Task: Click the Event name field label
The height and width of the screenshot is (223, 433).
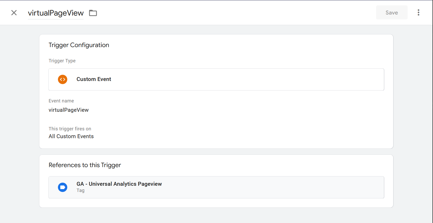Action: [x=61, y=101]
